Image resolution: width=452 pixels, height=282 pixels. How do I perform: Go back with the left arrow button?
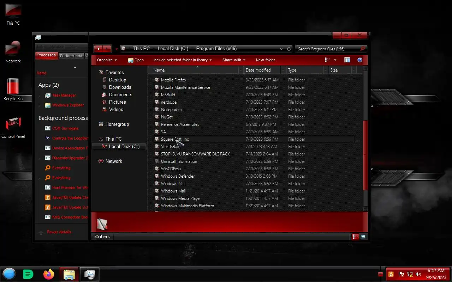99,49
